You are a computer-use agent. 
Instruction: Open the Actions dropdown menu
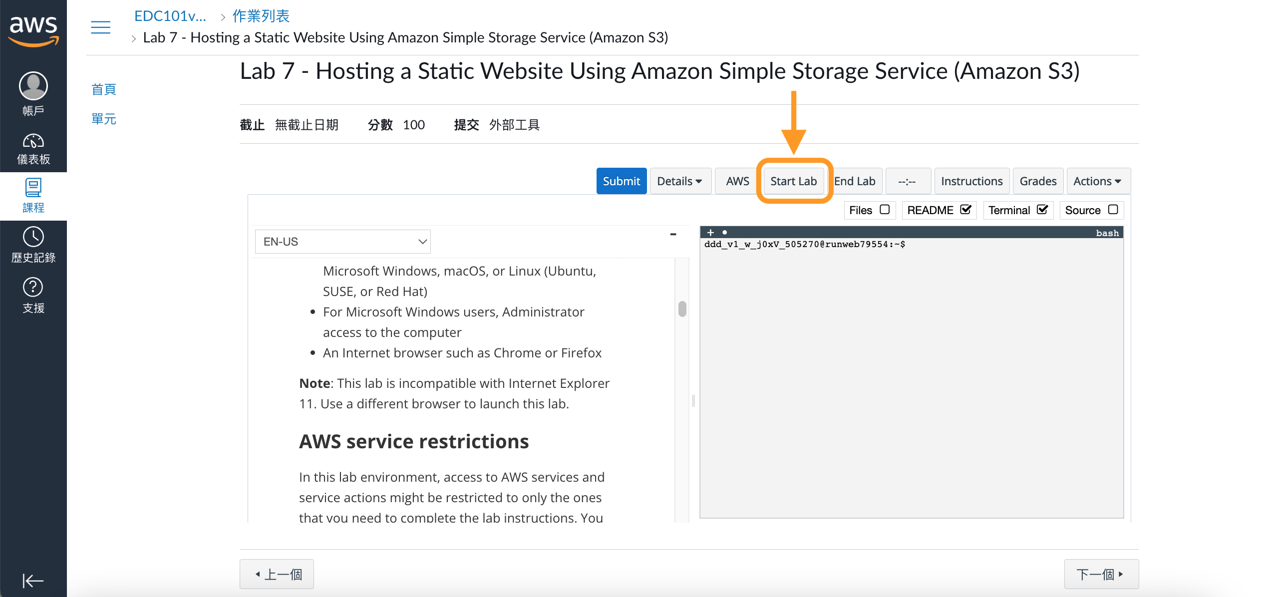tap(1097, 181)
